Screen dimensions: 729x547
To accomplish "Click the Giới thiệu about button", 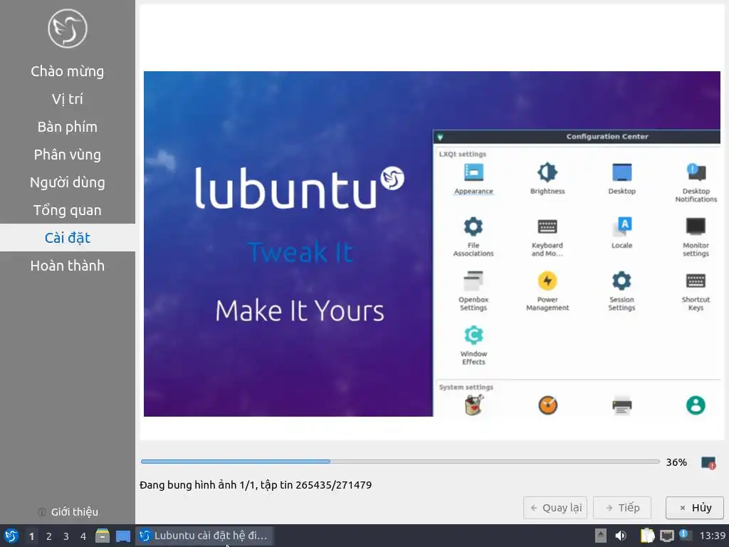I will click(x=68, y=512).
